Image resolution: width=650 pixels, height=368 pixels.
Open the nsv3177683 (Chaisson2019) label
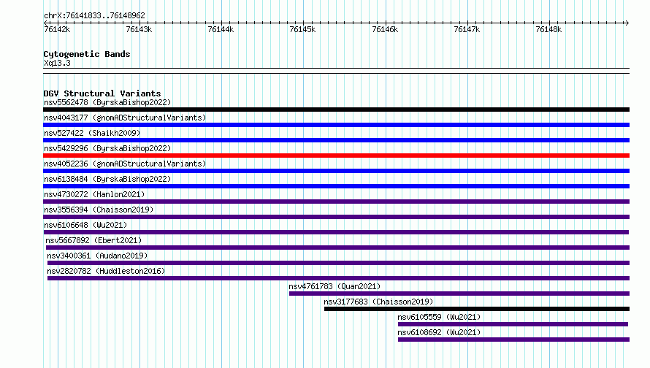(x=378, y=302)
